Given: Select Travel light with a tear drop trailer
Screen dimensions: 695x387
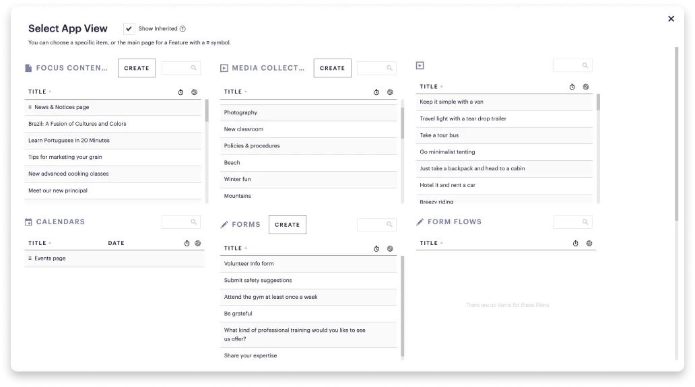Looking at the screenshot, I should [504, 118].
